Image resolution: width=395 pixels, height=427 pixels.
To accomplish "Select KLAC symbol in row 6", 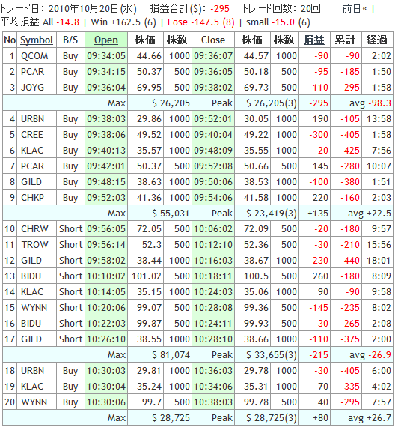I will [32, 151].
